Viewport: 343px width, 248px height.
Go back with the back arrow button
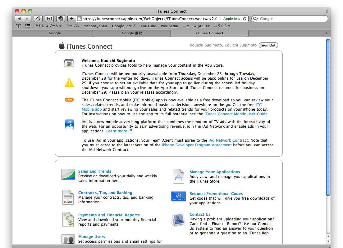(x=19, y=19)
